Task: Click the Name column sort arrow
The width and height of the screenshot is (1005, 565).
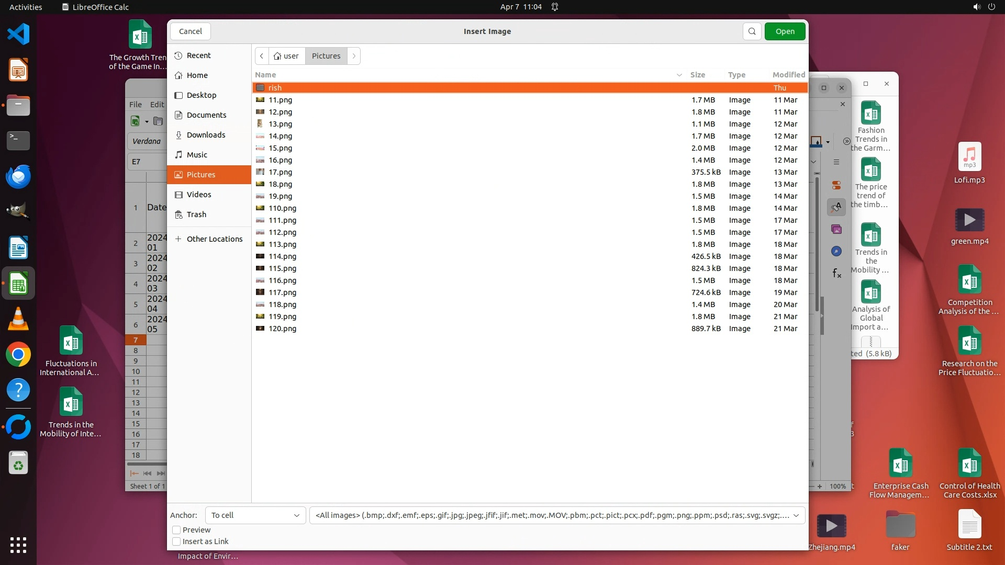Action: pos(679,75)
